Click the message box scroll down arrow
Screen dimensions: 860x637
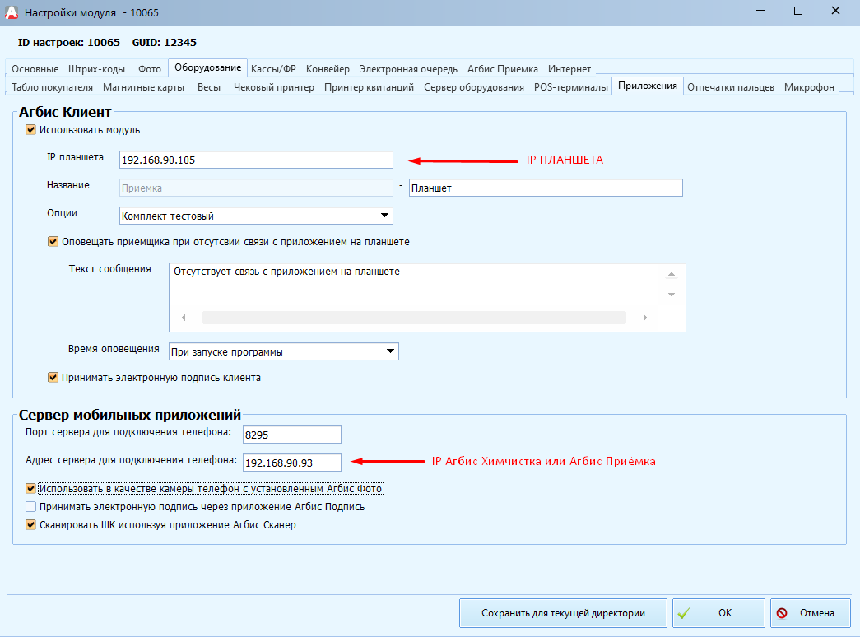click(672, 295)
